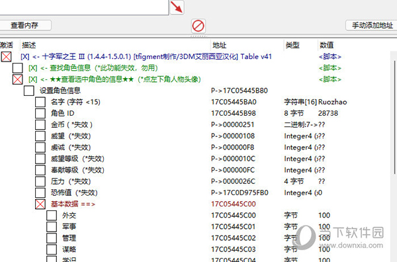Click the 激活 column header
Screen dimensions: 397x262
[7, 45]
